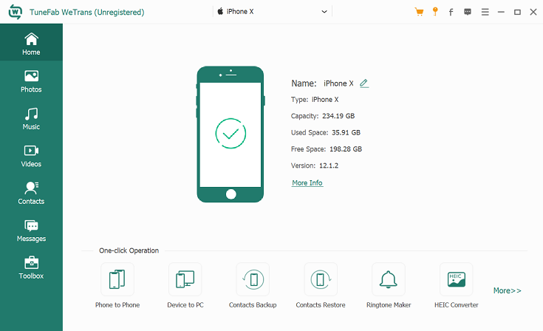
Task: Edit device name with pencil icon
Action: point(364,83)
